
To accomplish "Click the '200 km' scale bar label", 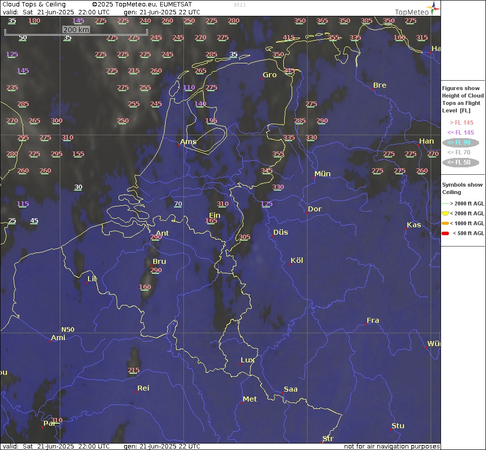I will point(76,30).
